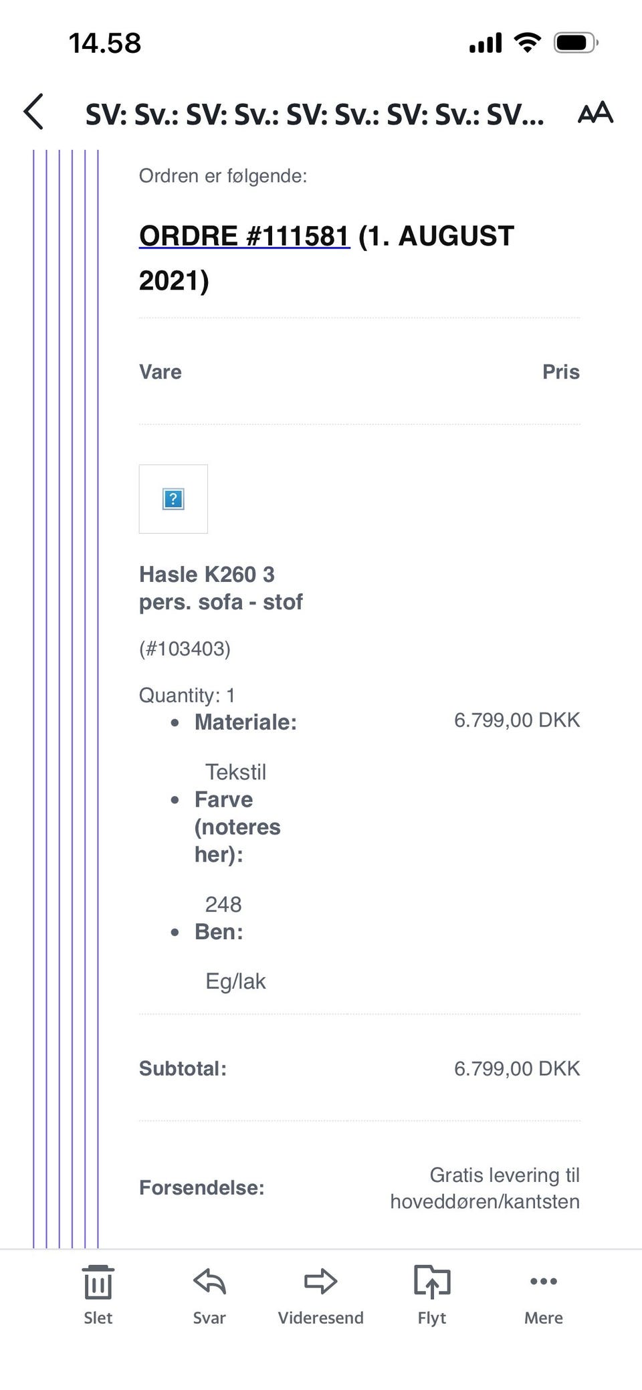Tap Gratis levering til hoveddøren/kantsten text
642x1390 pixels.
(x=485, y=1188)
